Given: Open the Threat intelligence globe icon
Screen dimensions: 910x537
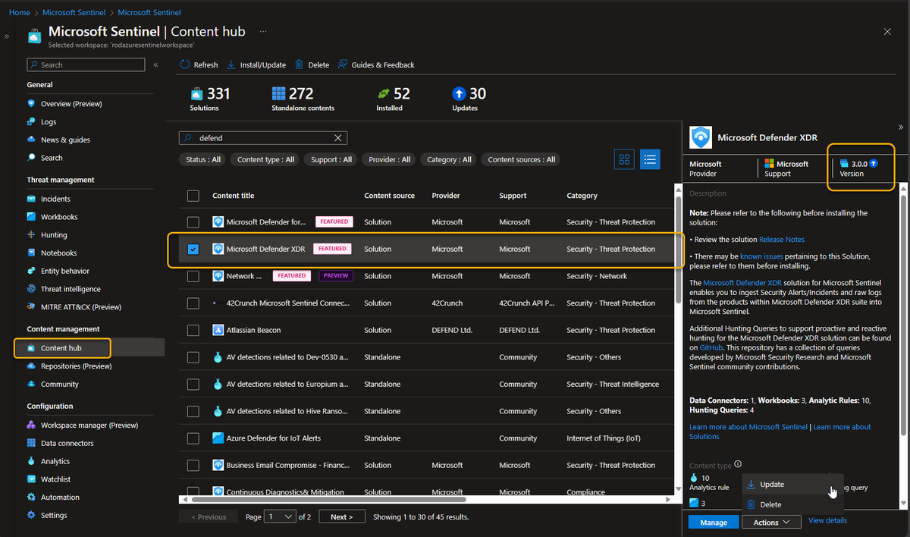Looking at the screenshot, I should coord(31,289).
